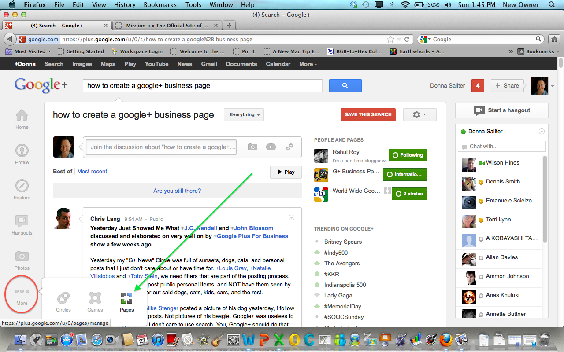Click the Start a hangout button
The image size is (564, 352).
click(502, 110)
